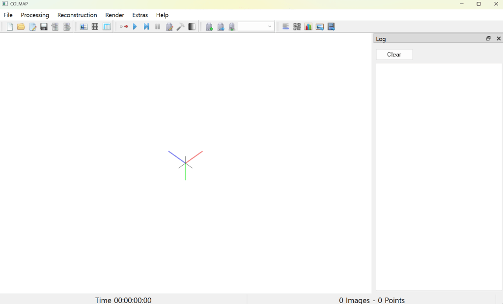503x304 pixels.
Task: Open the Extras menu
Action: pyautogui.click(x=140, y=15)
